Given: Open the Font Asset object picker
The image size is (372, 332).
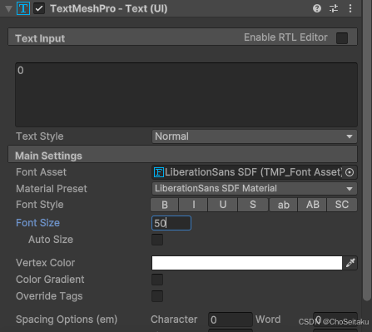Looking at the screenshot, I should click(350, 172).
